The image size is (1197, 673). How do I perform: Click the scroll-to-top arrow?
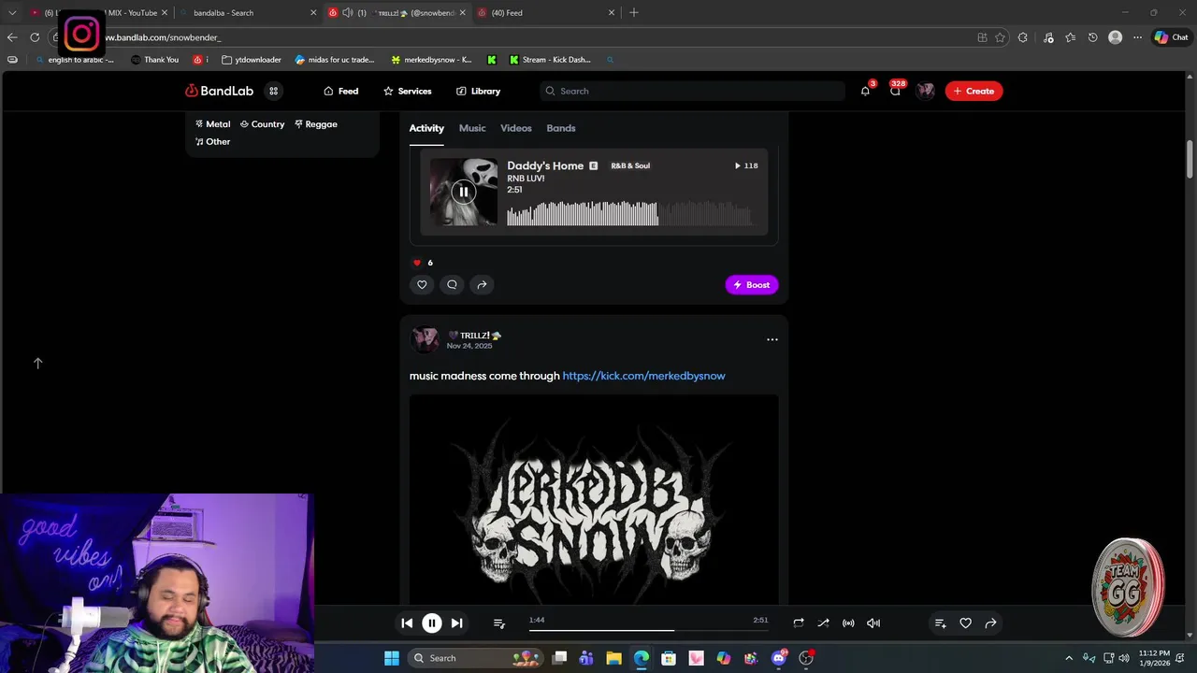point(38,363)
